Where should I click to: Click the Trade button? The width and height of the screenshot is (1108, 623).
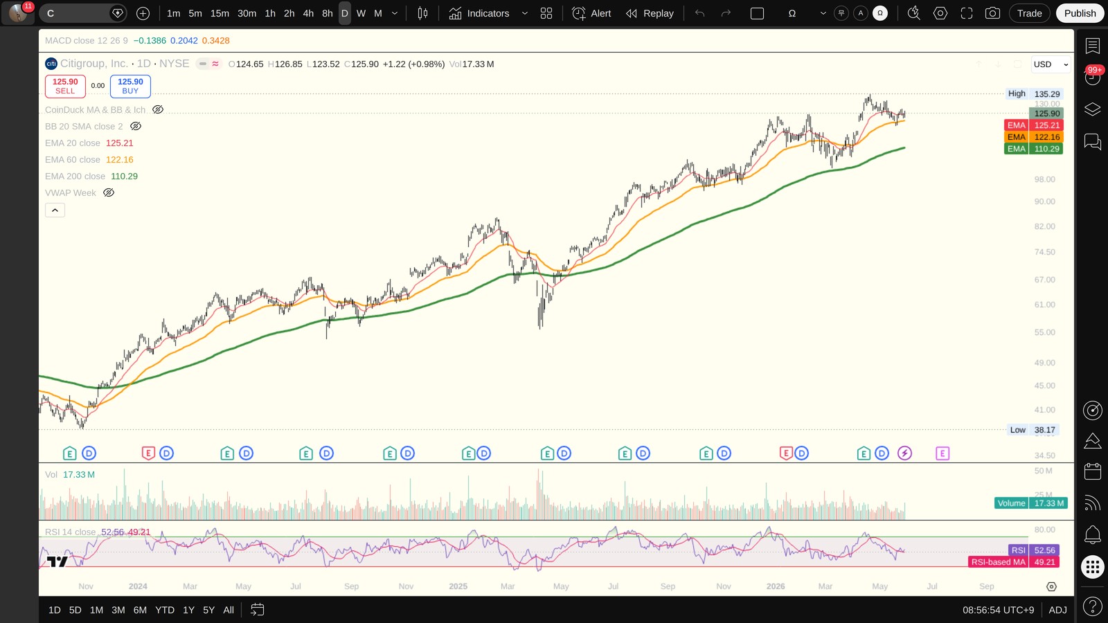[x=1029, y=13]
